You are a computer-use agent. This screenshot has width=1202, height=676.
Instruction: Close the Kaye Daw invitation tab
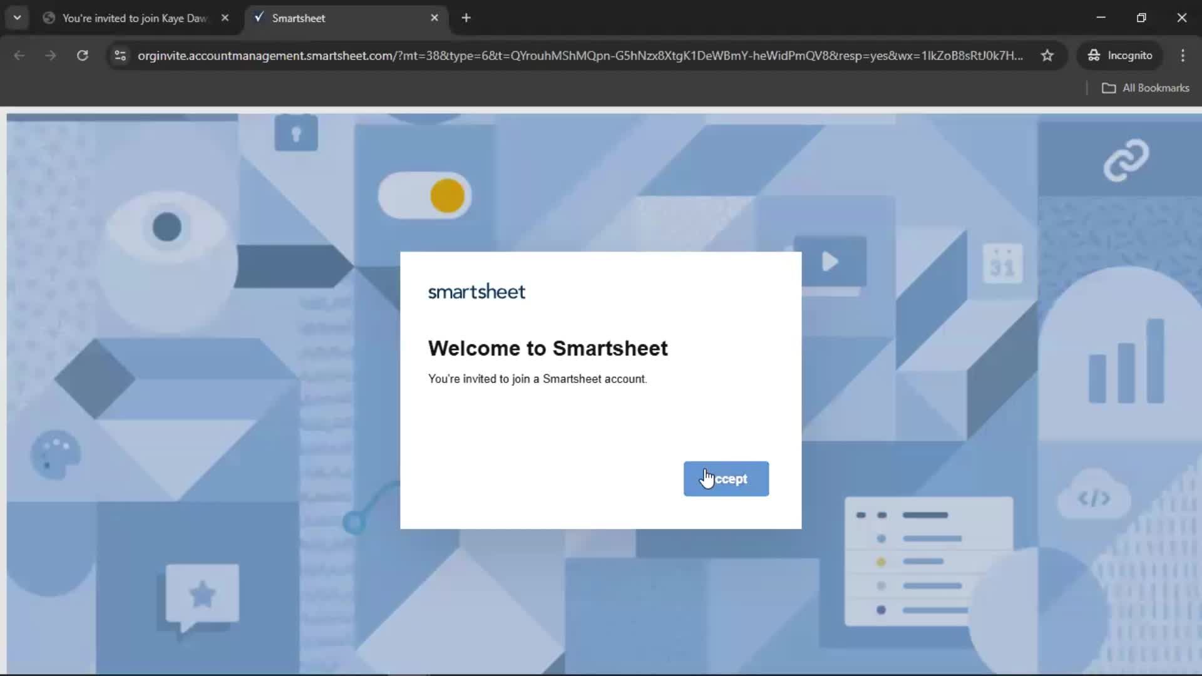[x=225, y=18]
